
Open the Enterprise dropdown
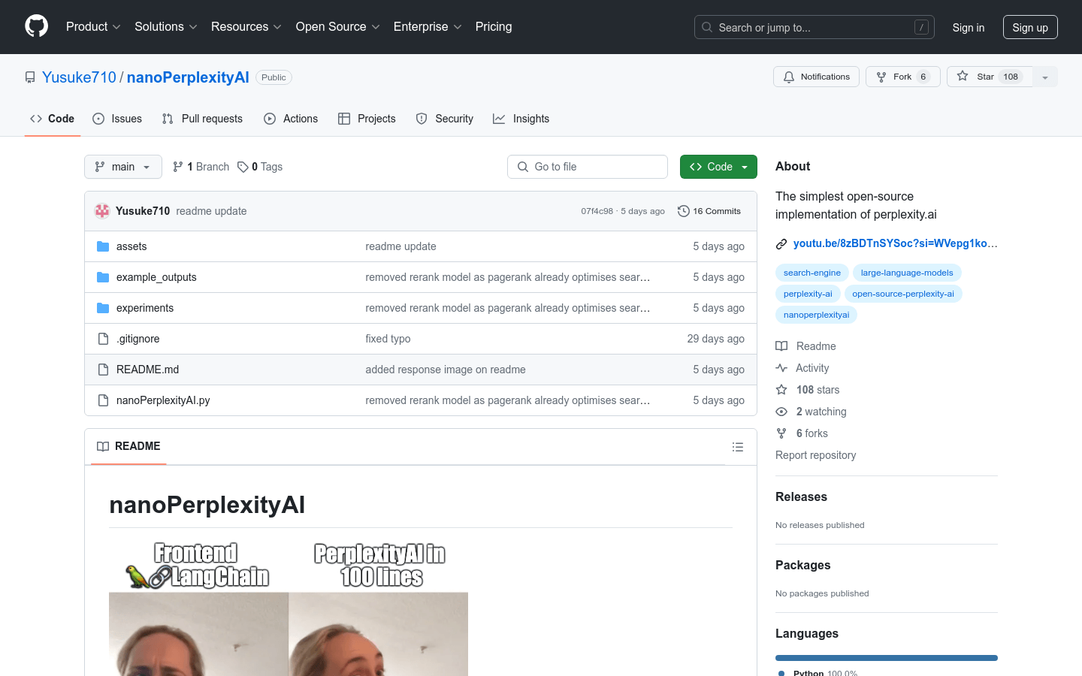(428, 27)
